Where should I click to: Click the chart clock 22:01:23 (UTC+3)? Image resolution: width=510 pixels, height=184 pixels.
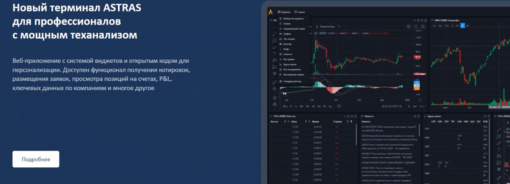click(392, 106)
